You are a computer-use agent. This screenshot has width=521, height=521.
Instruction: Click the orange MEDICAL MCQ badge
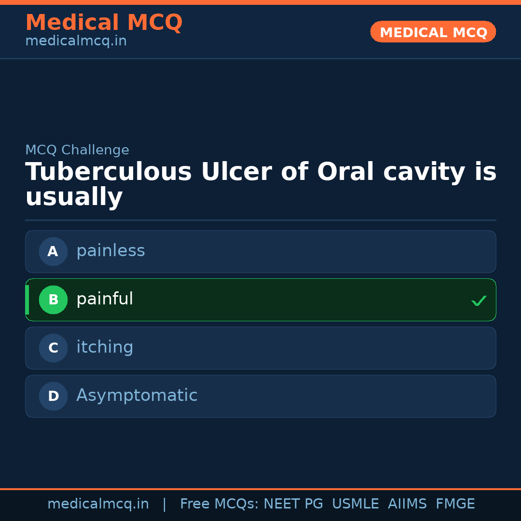pyautogui.click(x=433, y=32)
